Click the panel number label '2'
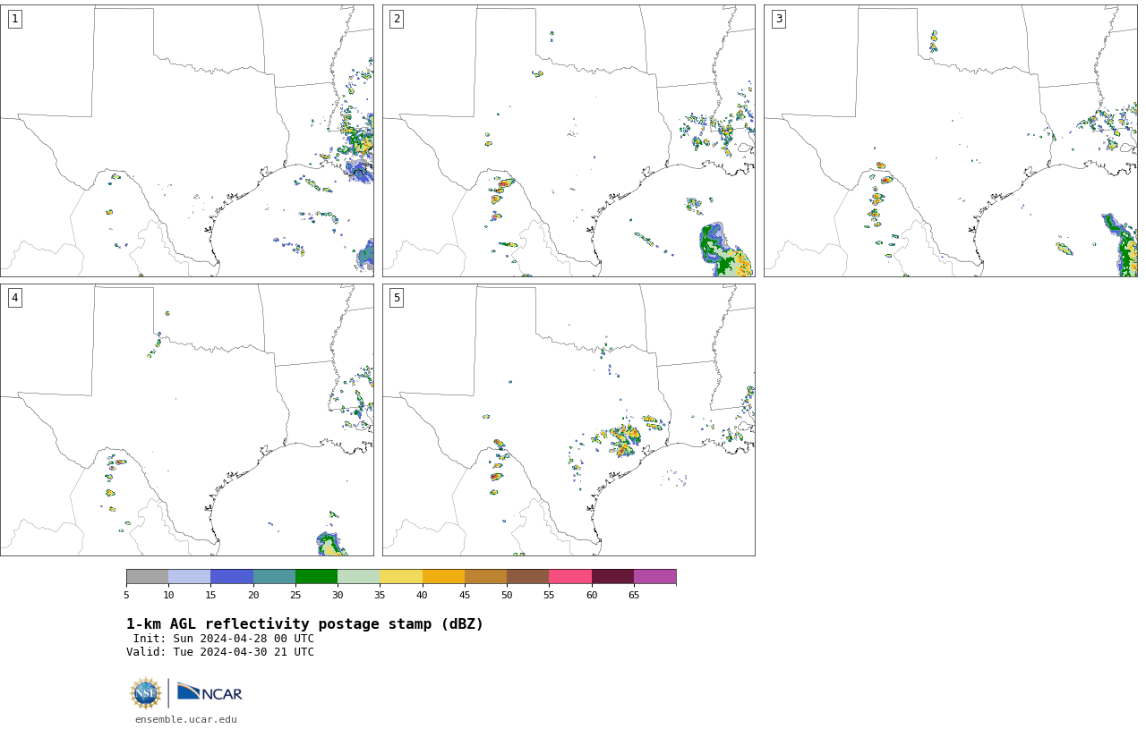The height and width of the screenshot is (729, 1146). pos(397,19)
